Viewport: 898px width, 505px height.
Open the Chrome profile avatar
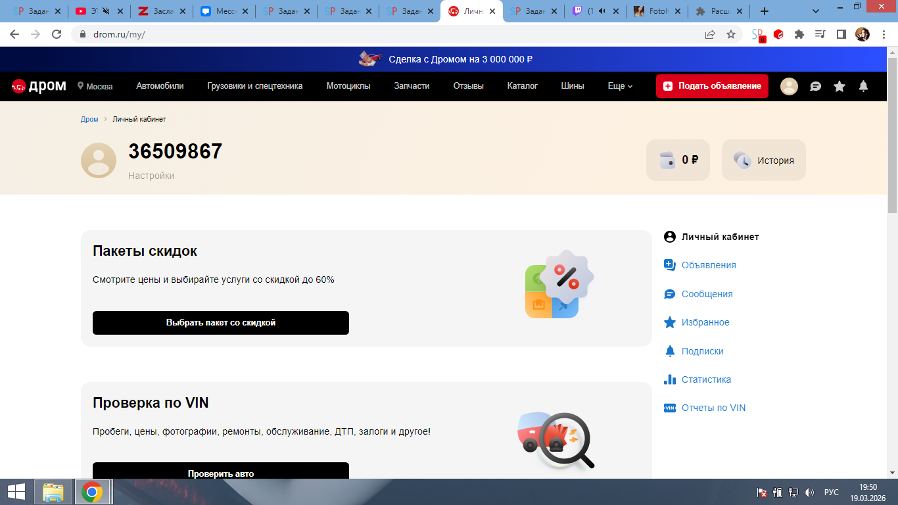click(x=863, y=34)
